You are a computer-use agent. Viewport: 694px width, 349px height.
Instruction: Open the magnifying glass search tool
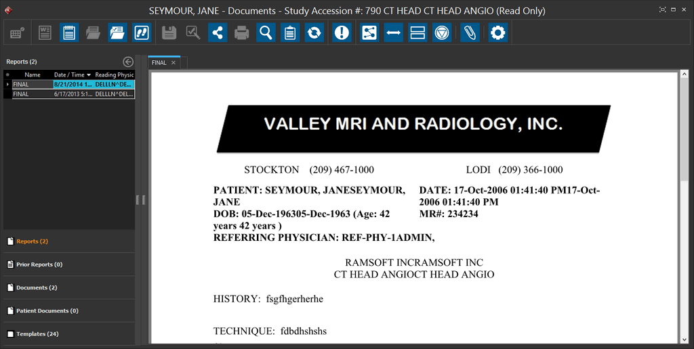[266, 32]
